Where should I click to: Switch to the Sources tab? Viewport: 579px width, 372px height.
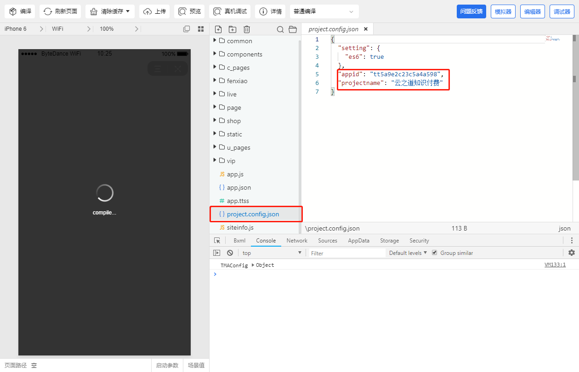click(x=328, y=241)
